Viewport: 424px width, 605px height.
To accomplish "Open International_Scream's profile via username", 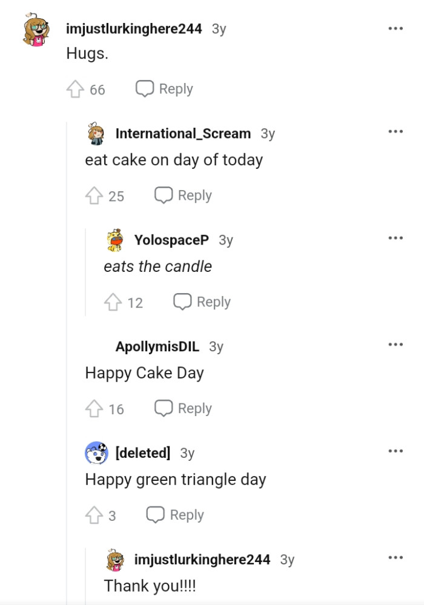I will (x=184, y=133).
